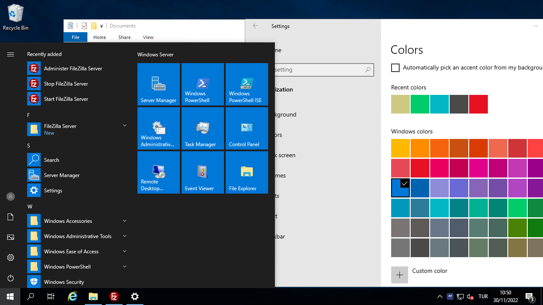543x305 pixels.
Task: Open the Windows Administrative Tools tile
Action: 159,128
